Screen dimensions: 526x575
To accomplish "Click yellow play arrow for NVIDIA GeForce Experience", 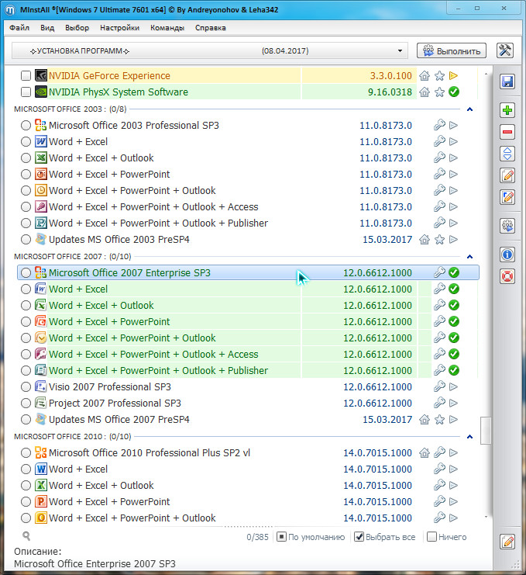I will tap(453, 76).
